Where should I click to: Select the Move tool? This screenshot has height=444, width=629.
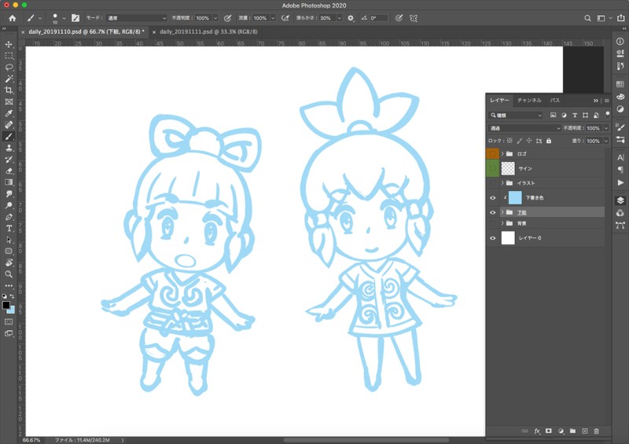9,44
